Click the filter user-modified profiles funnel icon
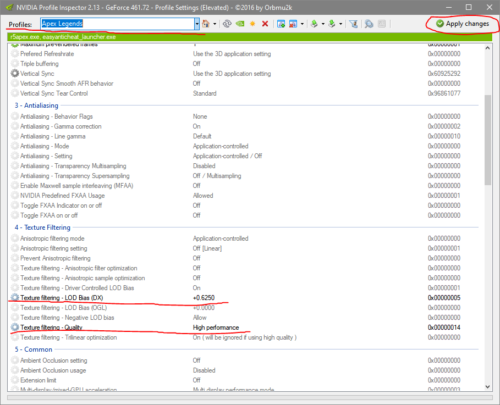 click(353, 24)
